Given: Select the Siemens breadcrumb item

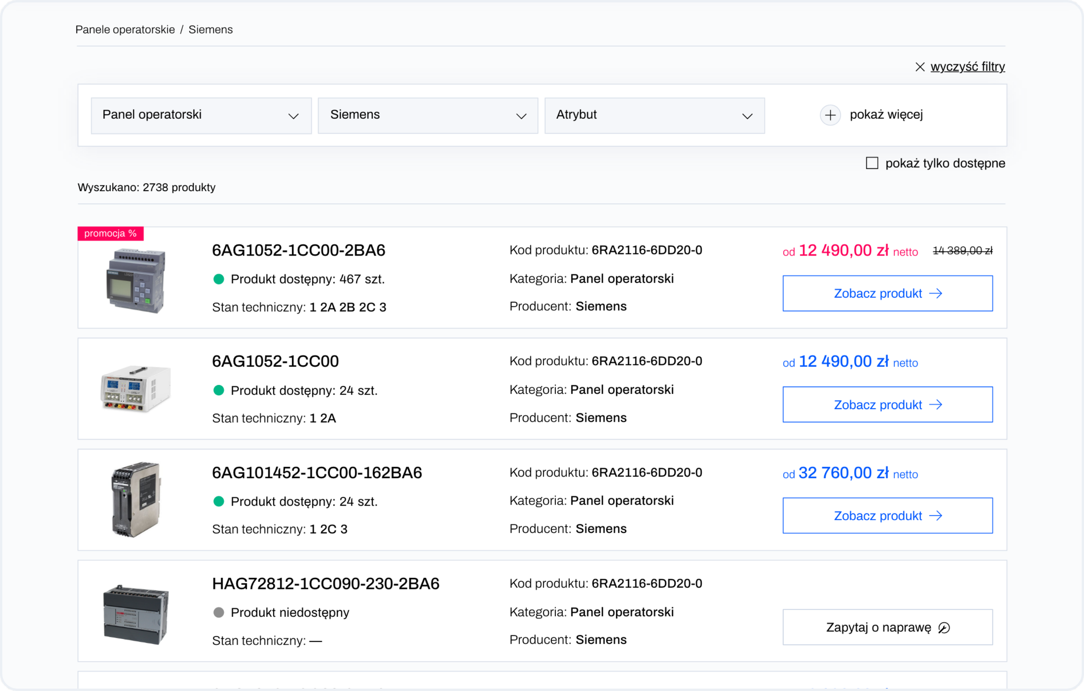Looking at the screenshot, I should point(210,30).
